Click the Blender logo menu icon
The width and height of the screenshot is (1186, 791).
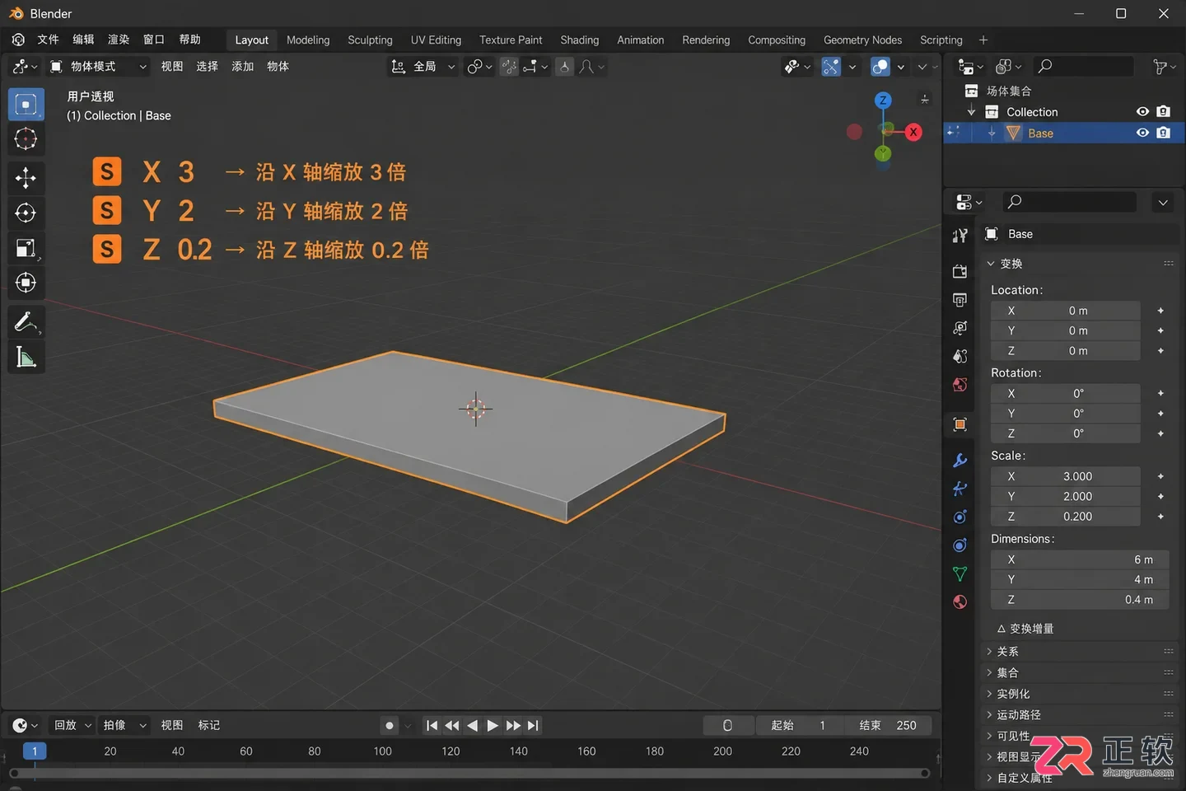(x=18, y=40)
